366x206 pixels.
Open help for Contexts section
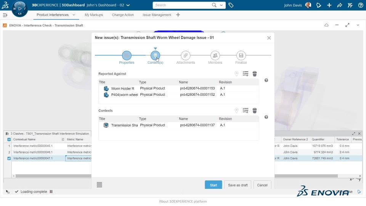click(266, 117)
